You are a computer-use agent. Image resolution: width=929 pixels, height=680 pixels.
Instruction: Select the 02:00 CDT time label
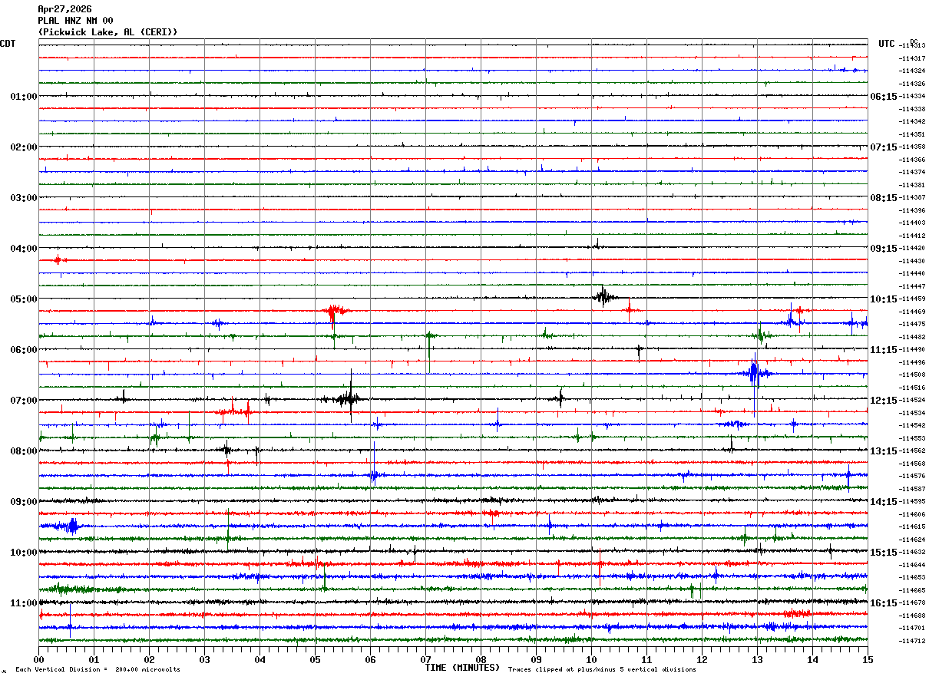[24, 147]
